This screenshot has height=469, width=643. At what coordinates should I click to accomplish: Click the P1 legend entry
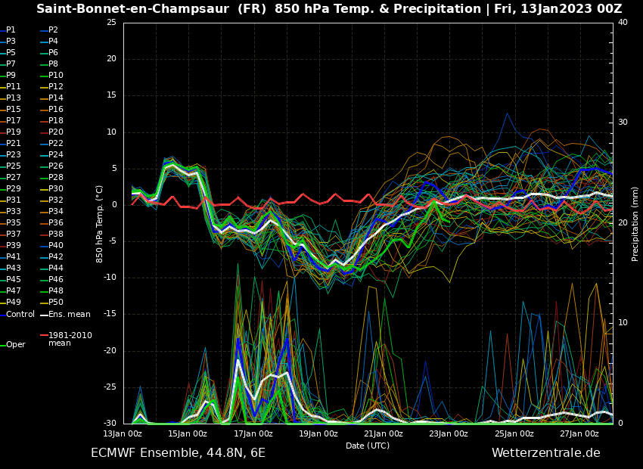[x=11, y=30]
